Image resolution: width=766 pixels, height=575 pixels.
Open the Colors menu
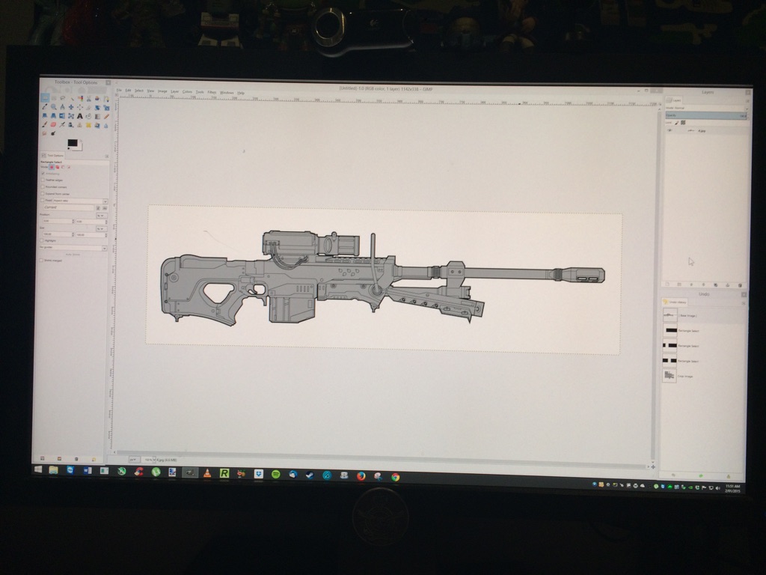pyautogui.click(x=187, y=91)
